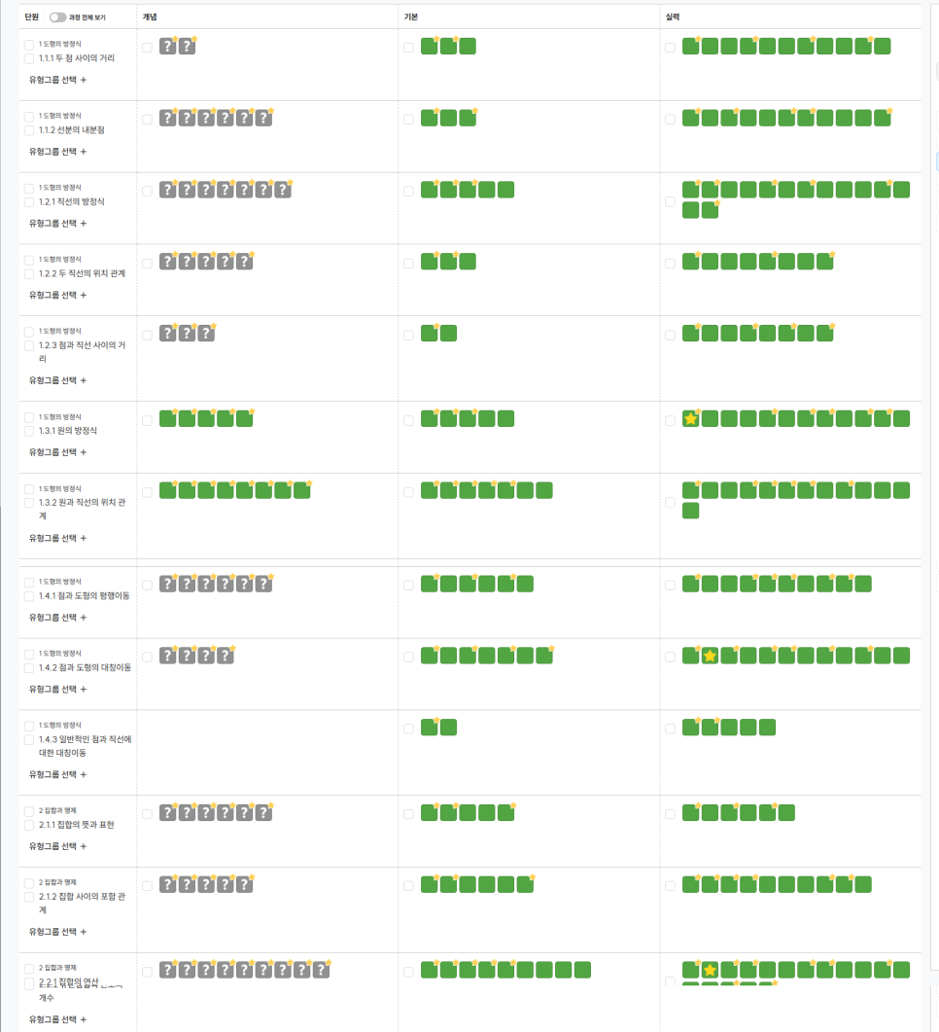Click first question-mark tile in 1.1.1 개념 row
The width and height of the screenshot is (939, 1032).
pos(167,47)
